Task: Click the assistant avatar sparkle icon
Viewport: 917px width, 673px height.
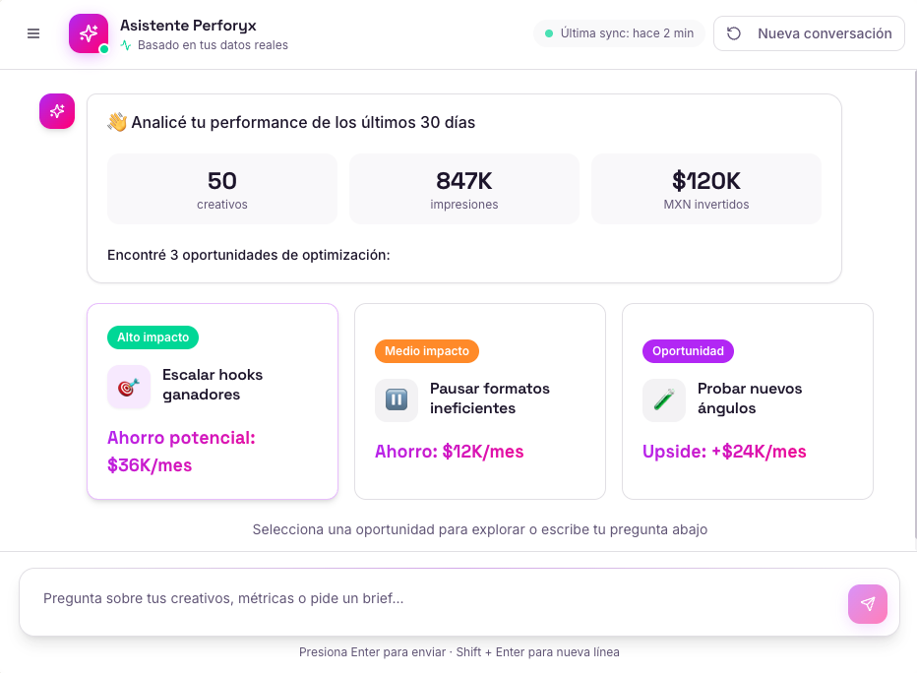Action: pyautogui.click(x=56, y=111)
